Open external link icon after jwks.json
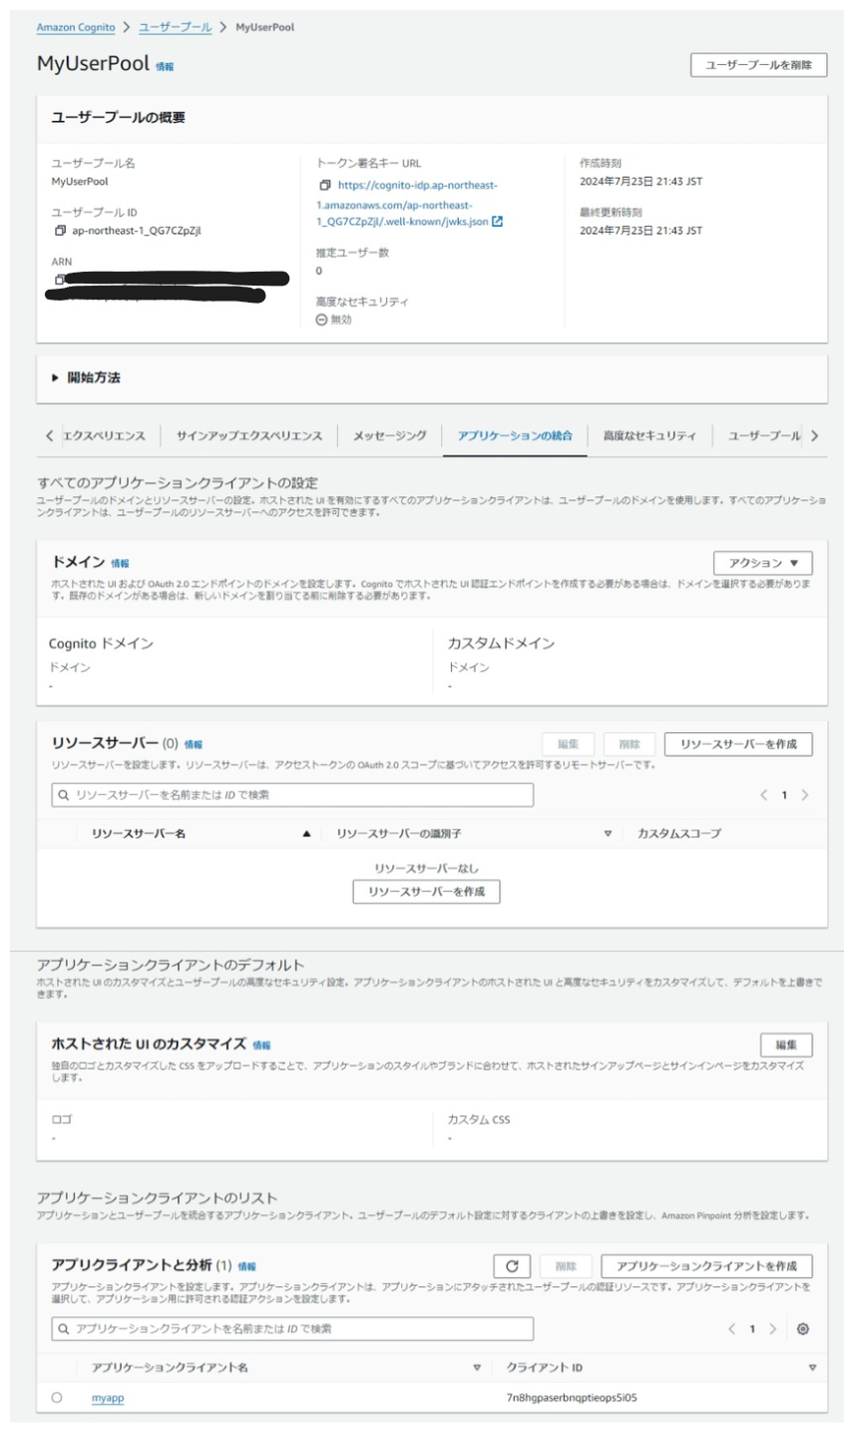The width and height of the screenshot is (853, 1432). click(497, 222)
